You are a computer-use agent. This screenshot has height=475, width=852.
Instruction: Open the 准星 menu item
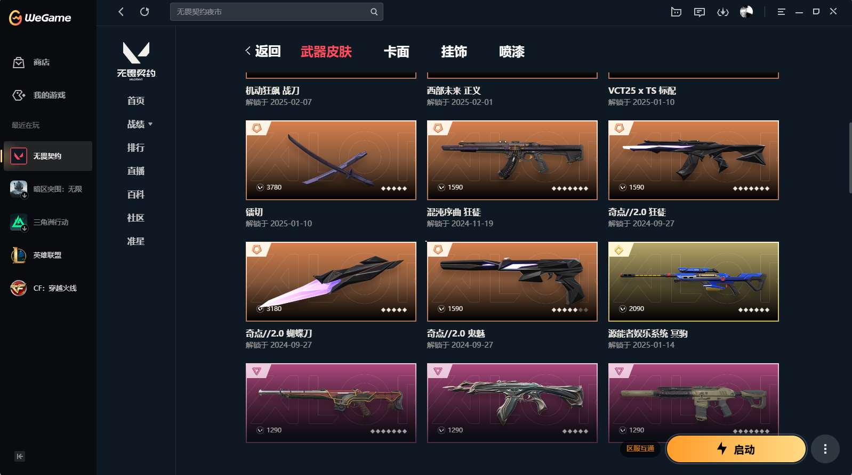coord(136,241)
